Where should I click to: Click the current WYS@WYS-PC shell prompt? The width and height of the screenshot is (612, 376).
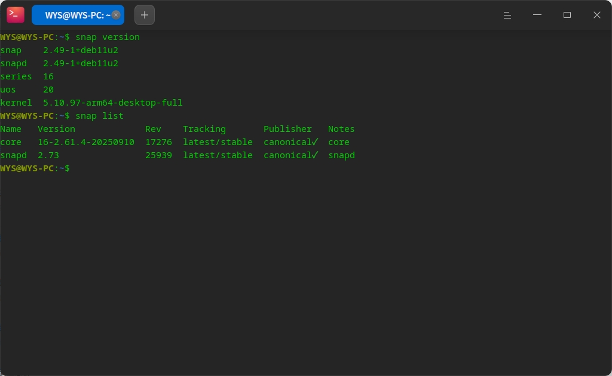(x=35, y=168)
